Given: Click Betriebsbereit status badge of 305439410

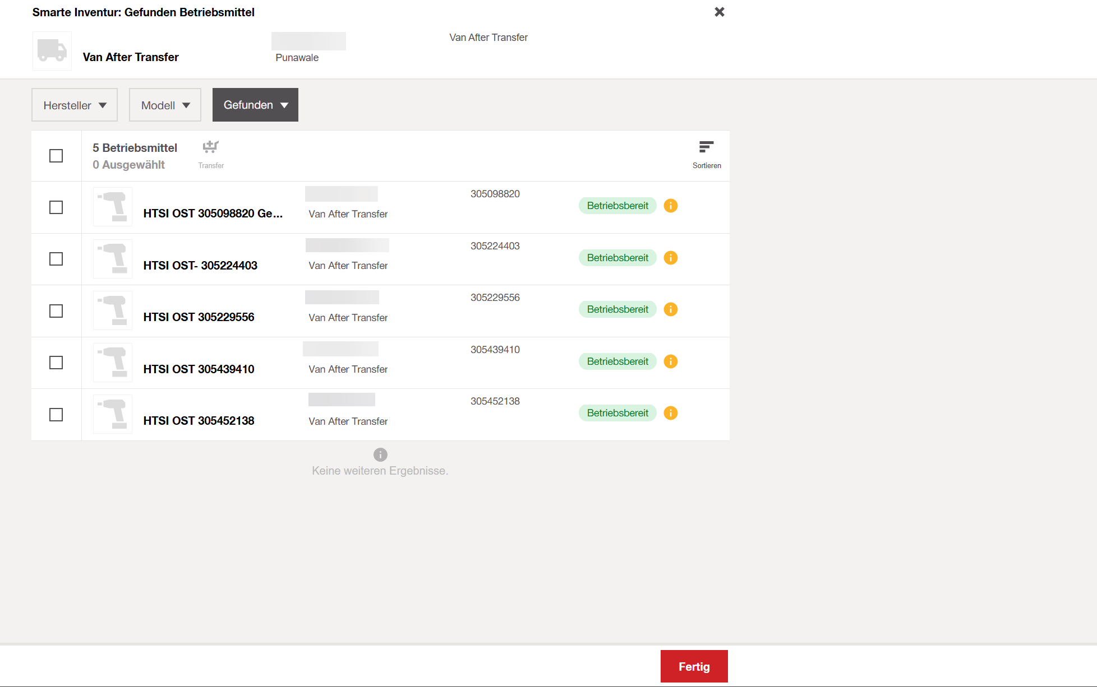Looking at the screenshot, I should [617, 361].
